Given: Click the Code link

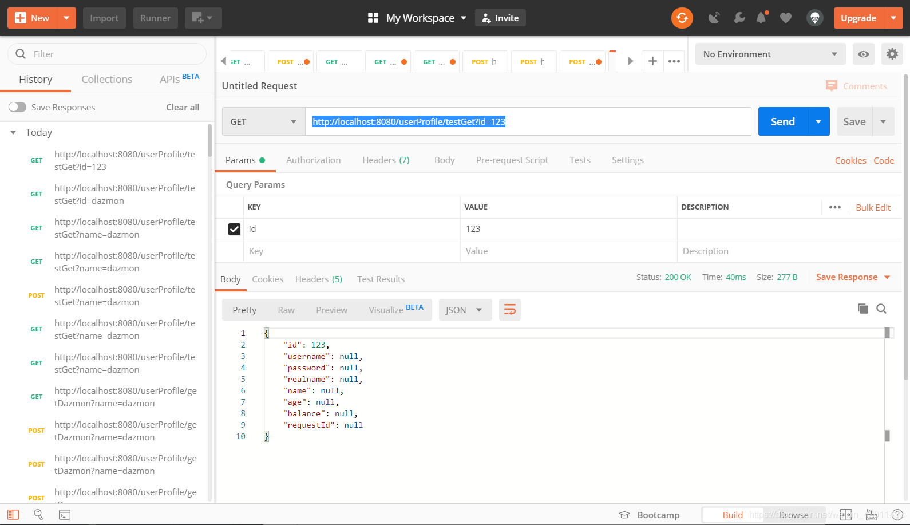Looking at the screenshot, I should pyautogui.click(x=884, y=160).
